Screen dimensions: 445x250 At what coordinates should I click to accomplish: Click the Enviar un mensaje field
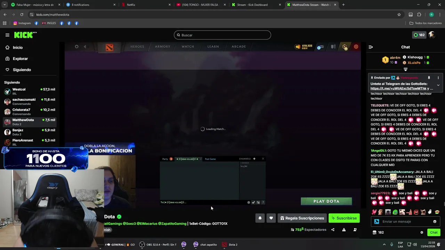click(x=406, y=222)
